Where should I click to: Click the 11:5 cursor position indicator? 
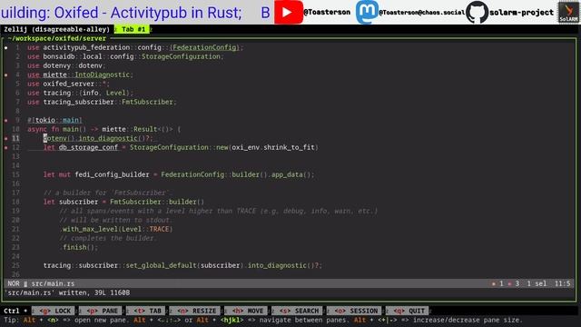562,283
